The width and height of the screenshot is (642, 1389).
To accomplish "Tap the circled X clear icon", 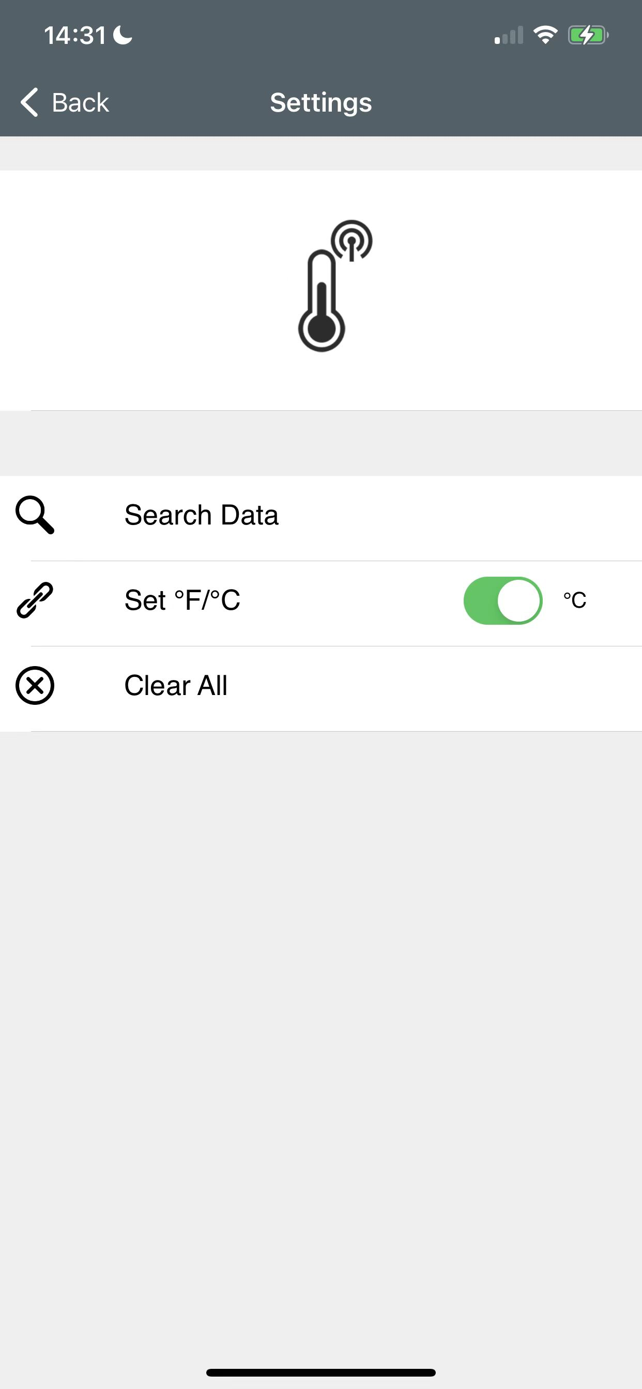I will click(x=35, y=685).
